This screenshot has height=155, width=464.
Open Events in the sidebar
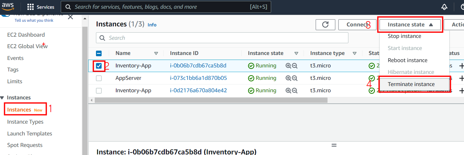tap(15, 58)
